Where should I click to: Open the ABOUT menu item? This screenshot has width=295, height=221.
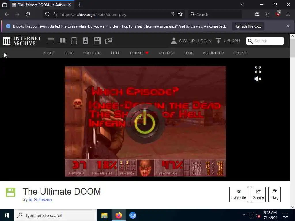tap(49, 53)
